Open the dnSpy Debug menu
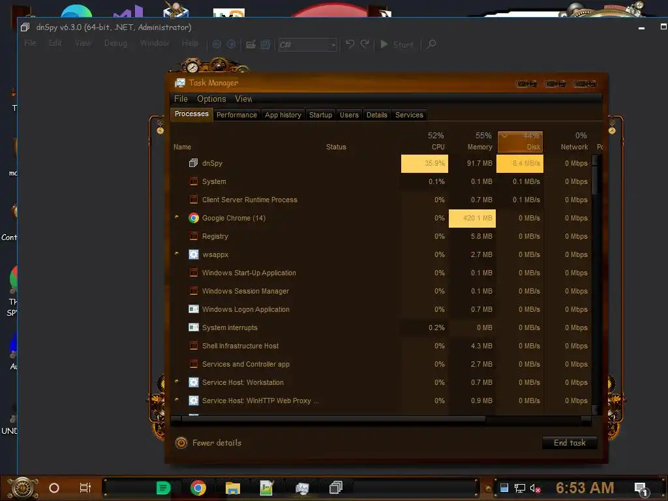The height and width of the screenshot is (501, 668). click(x=115, y=43)
